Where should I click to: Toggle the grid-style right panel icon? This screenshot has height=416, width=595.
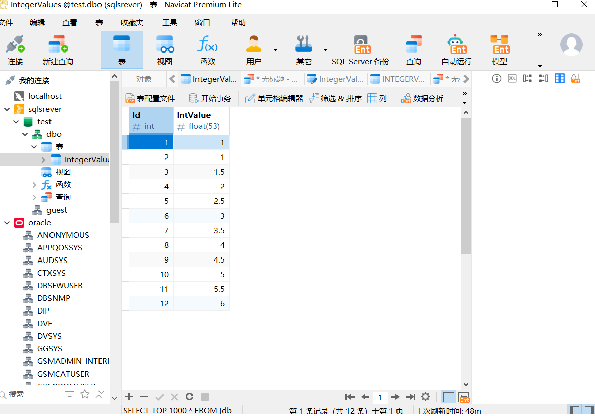point(559,78)
